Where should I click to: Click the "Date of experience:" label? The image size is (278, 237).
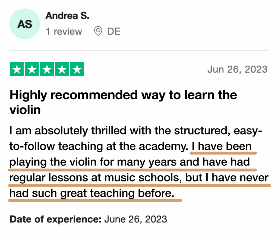tap(55, 219)
